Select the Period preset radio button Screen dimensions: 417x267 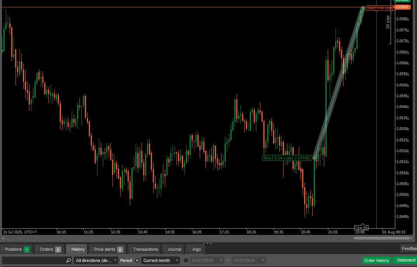(137, 260)
